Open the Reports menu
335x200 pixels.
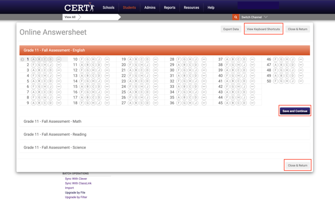click(169, 8)
